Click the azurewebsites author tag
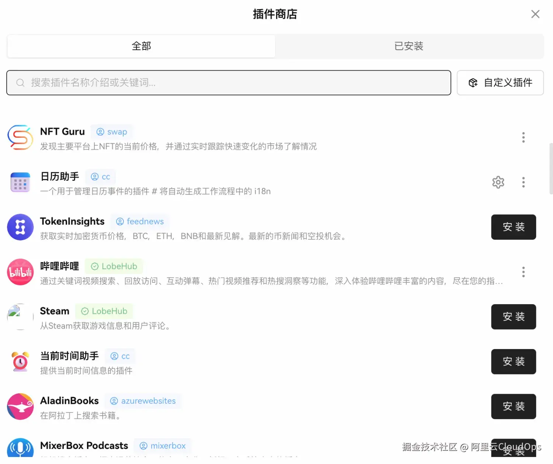 (x=143, y=401)
